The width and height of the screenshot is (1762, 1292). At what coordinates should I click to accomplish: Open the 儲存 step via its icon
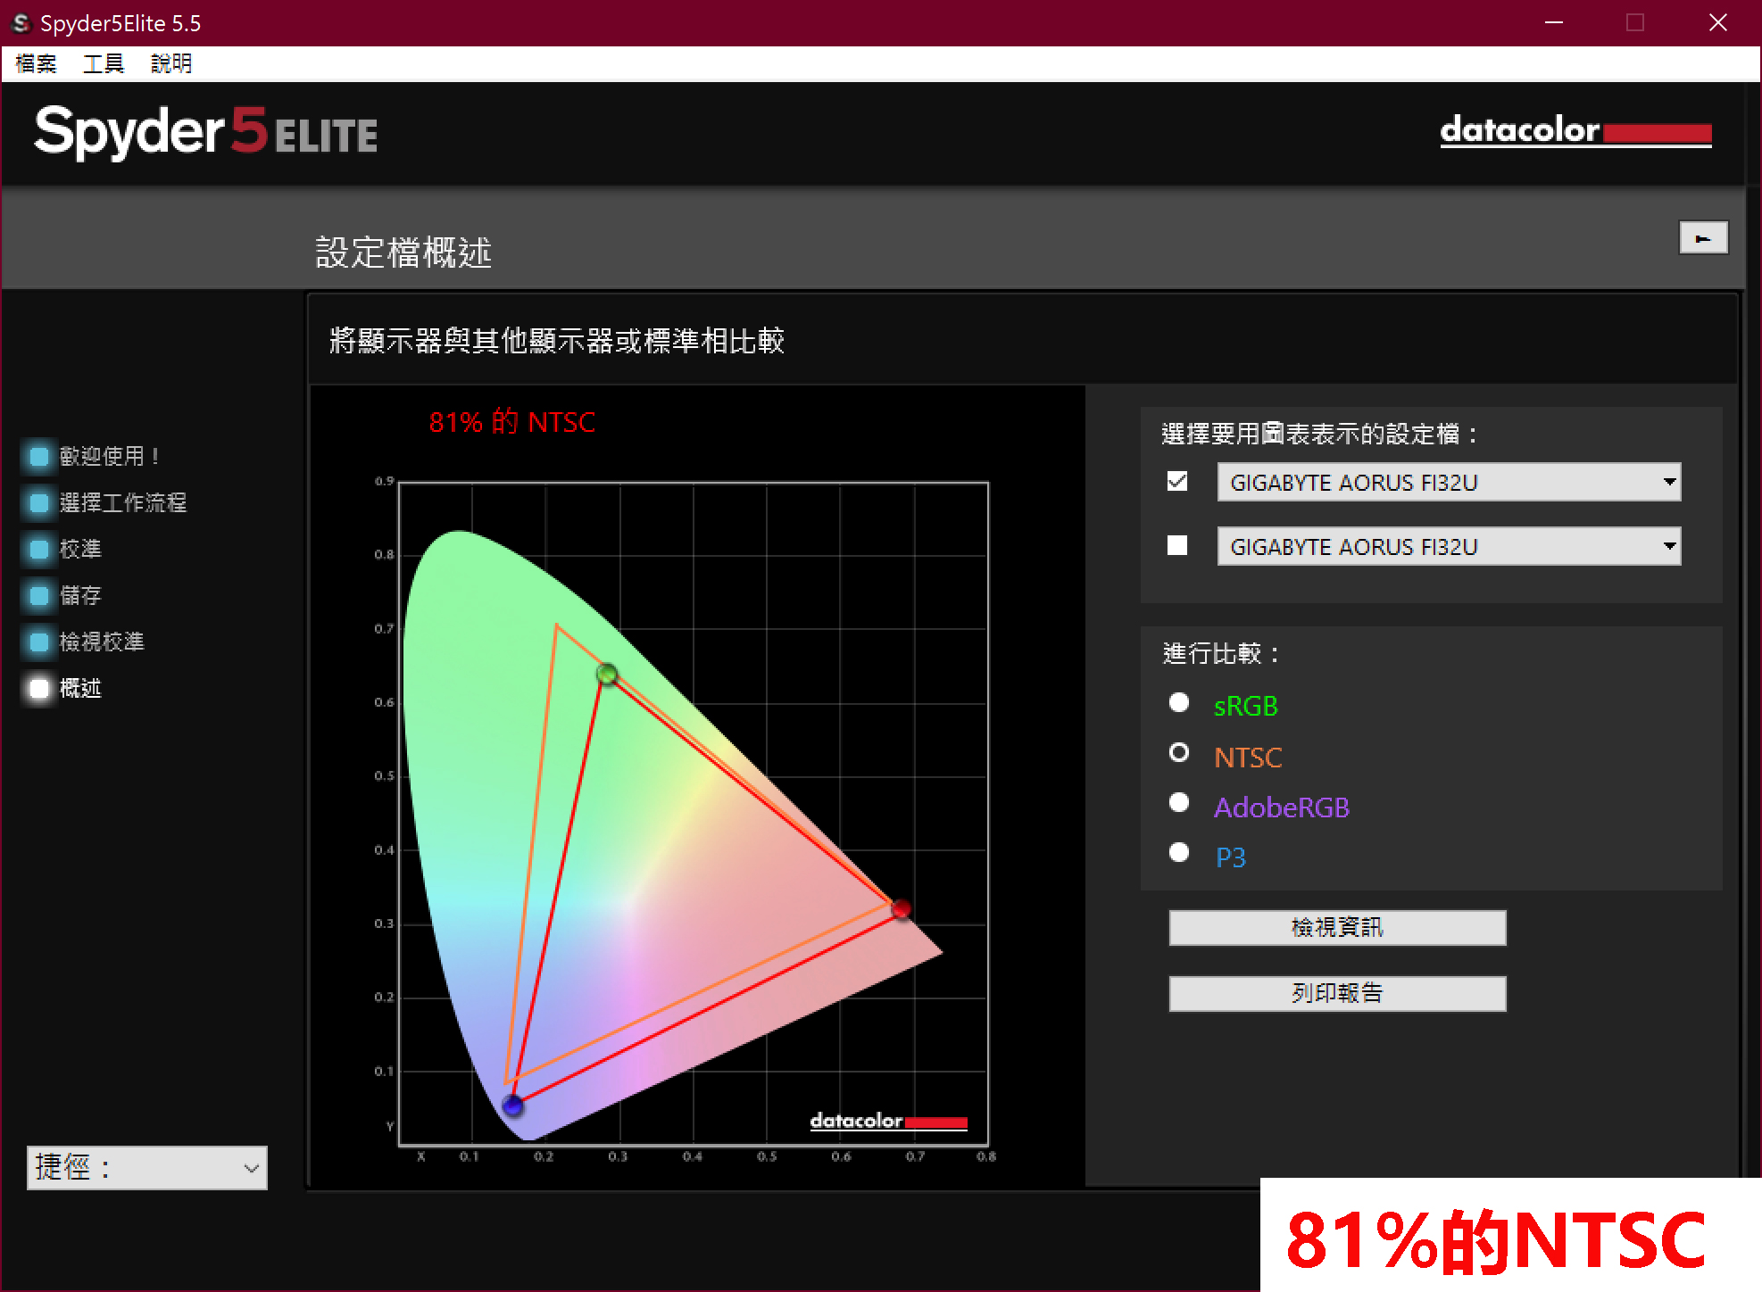[x=37, y=595]
